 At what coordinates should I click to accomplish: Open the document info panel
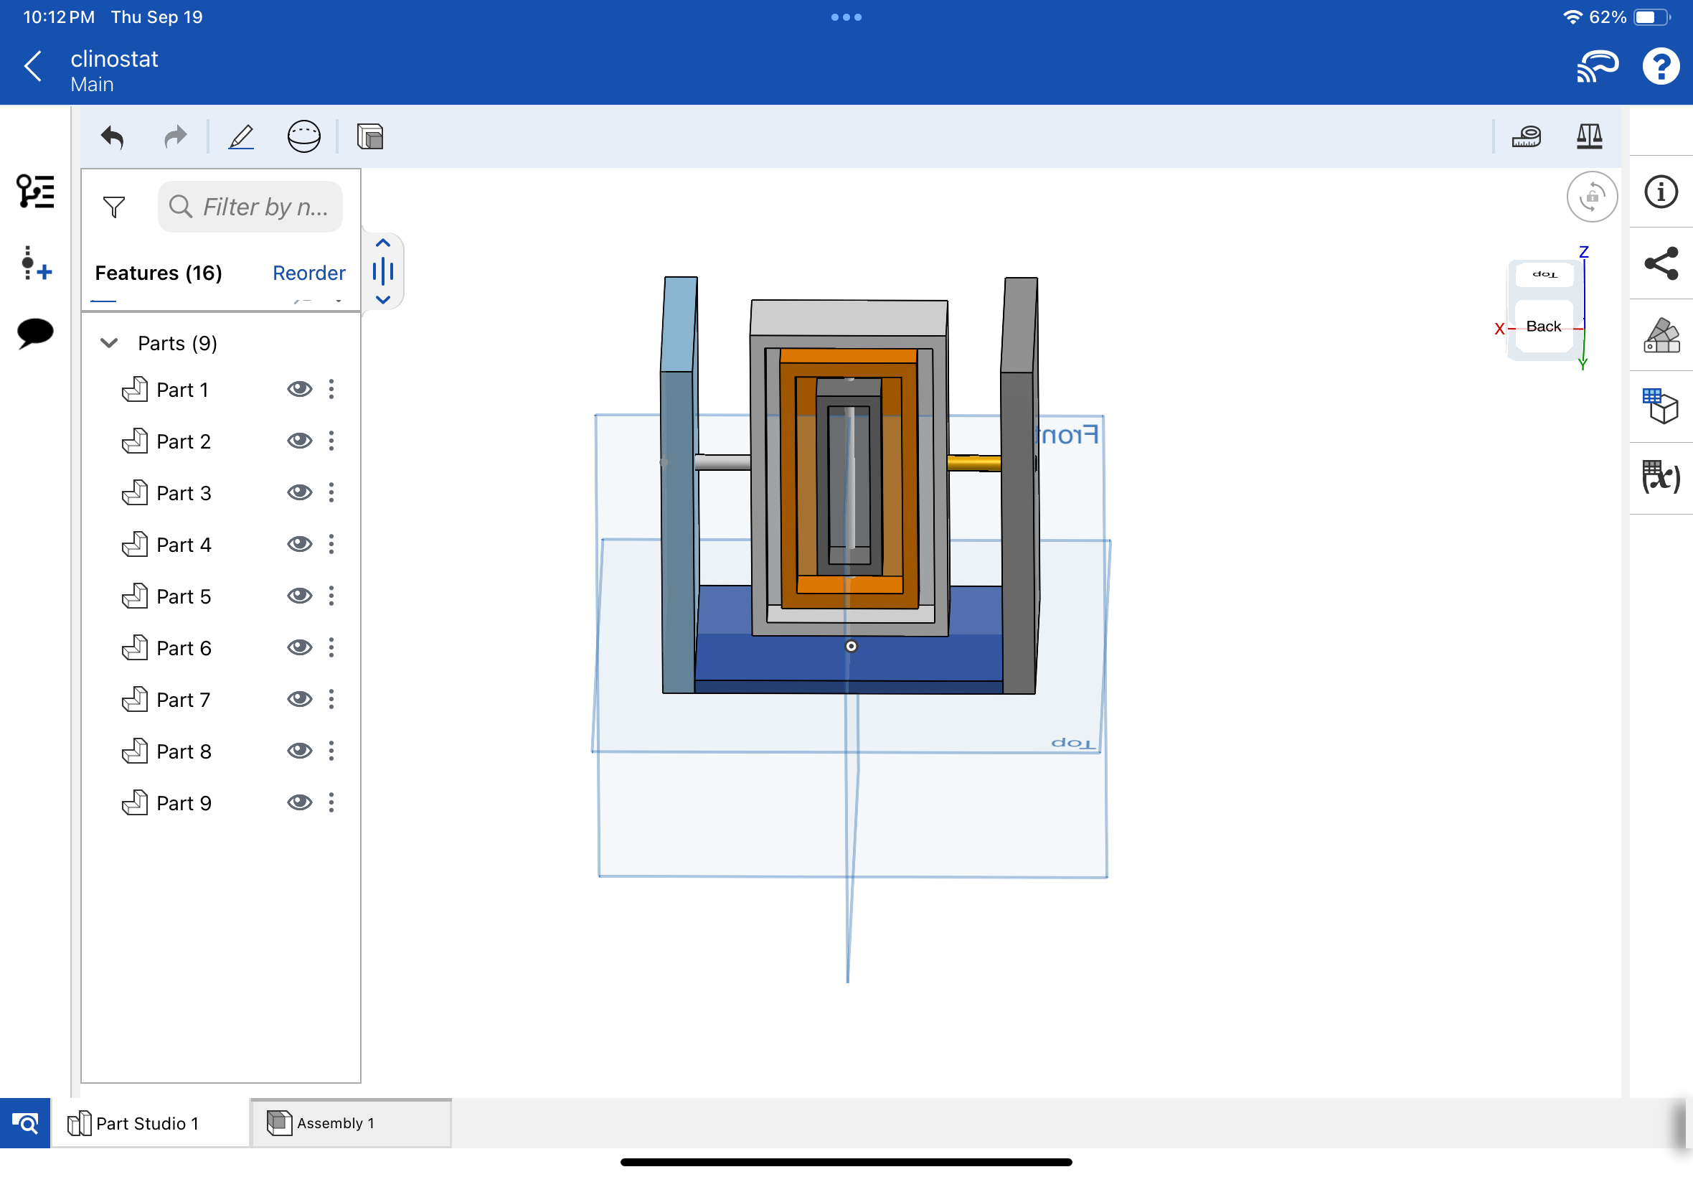[1661, 192]
